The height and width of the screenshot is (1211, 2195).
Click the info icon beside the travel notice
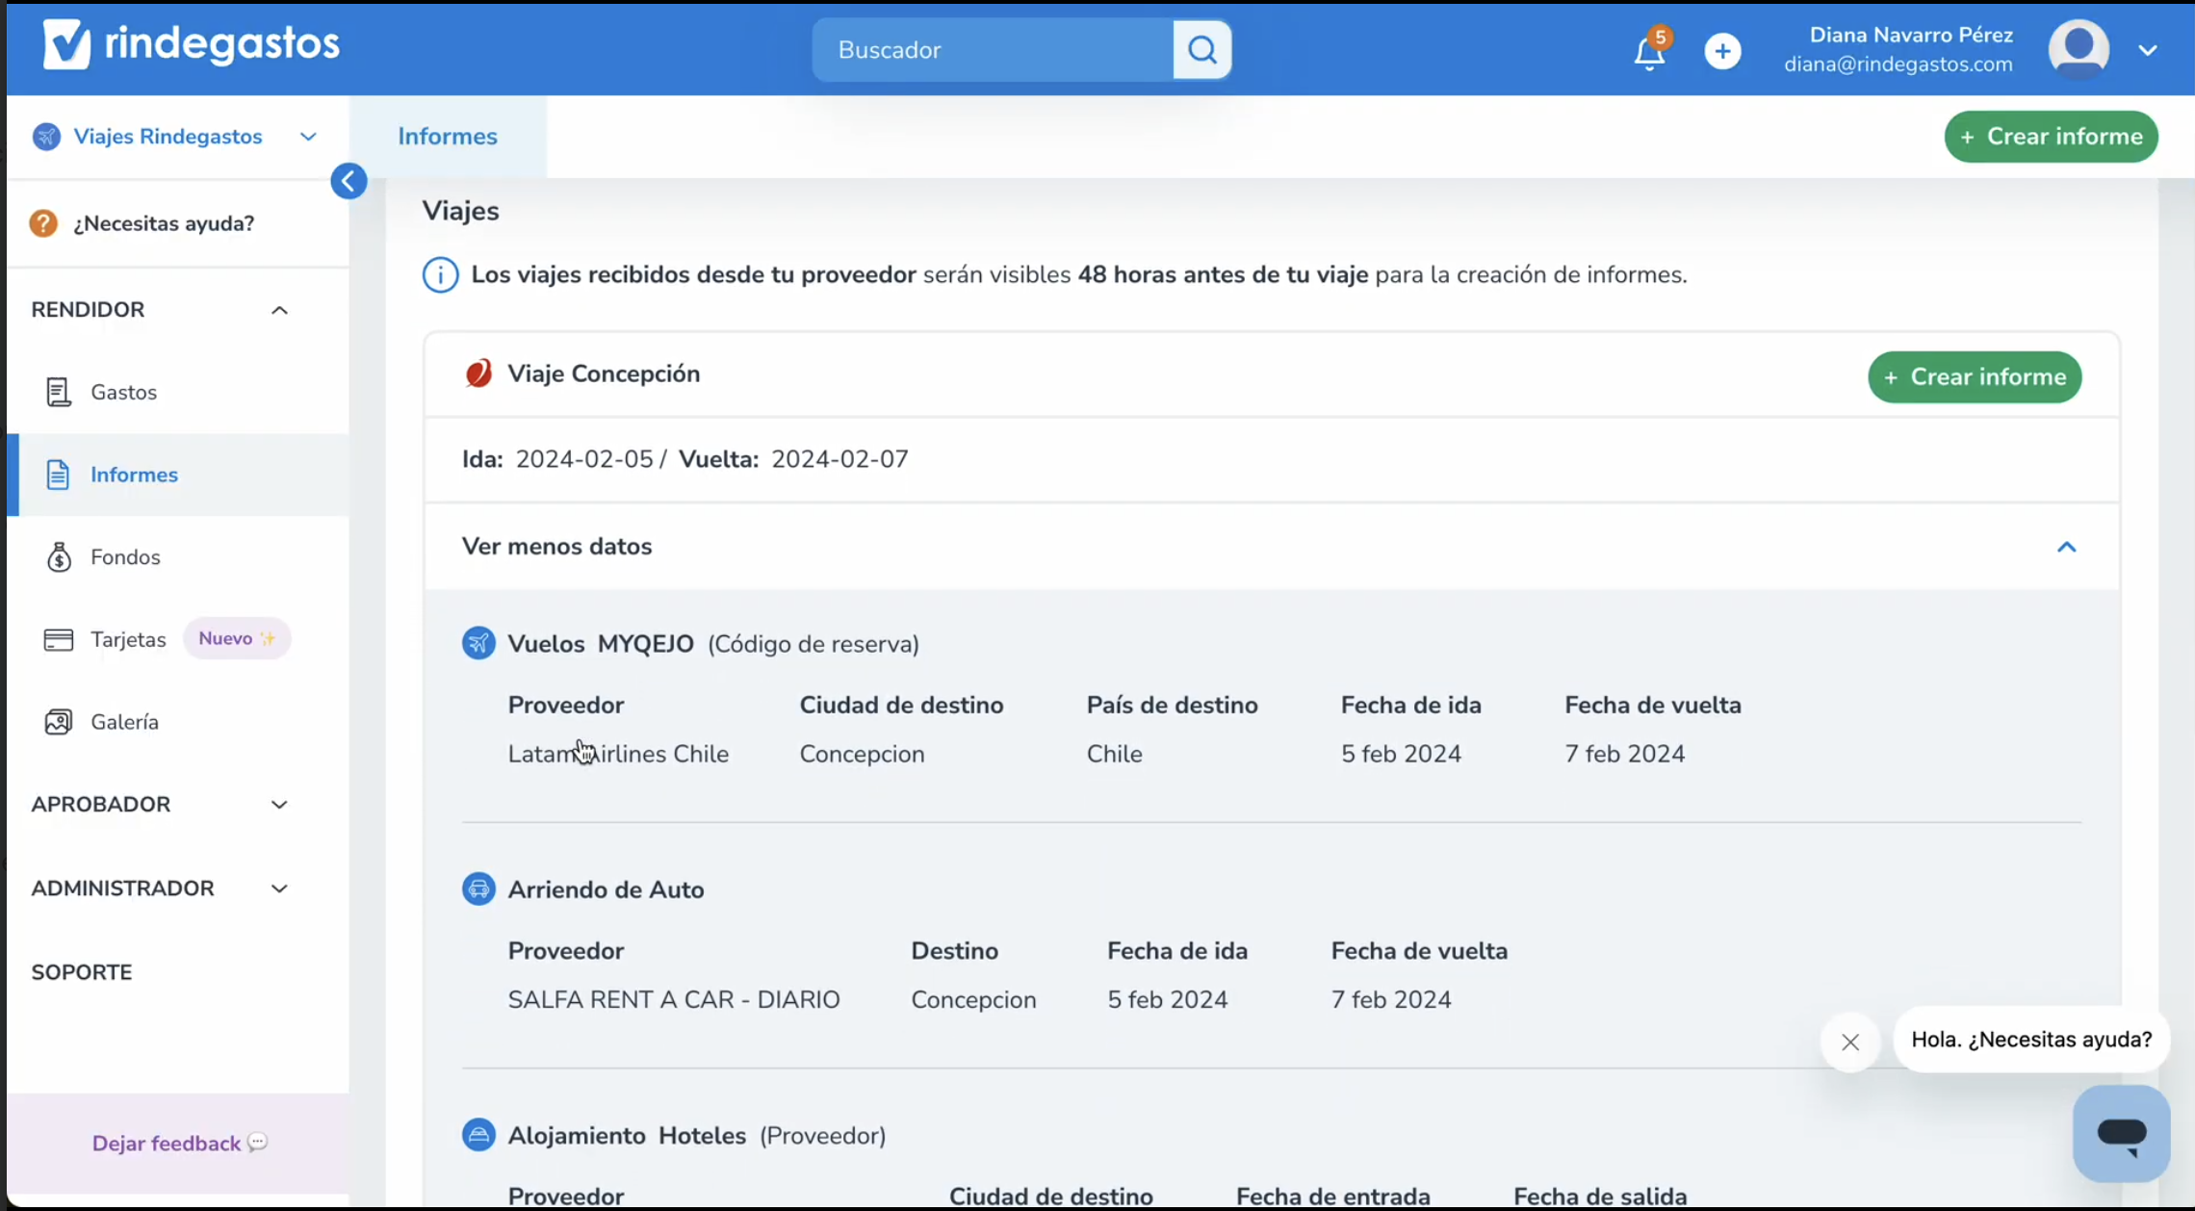pos(440,275)
